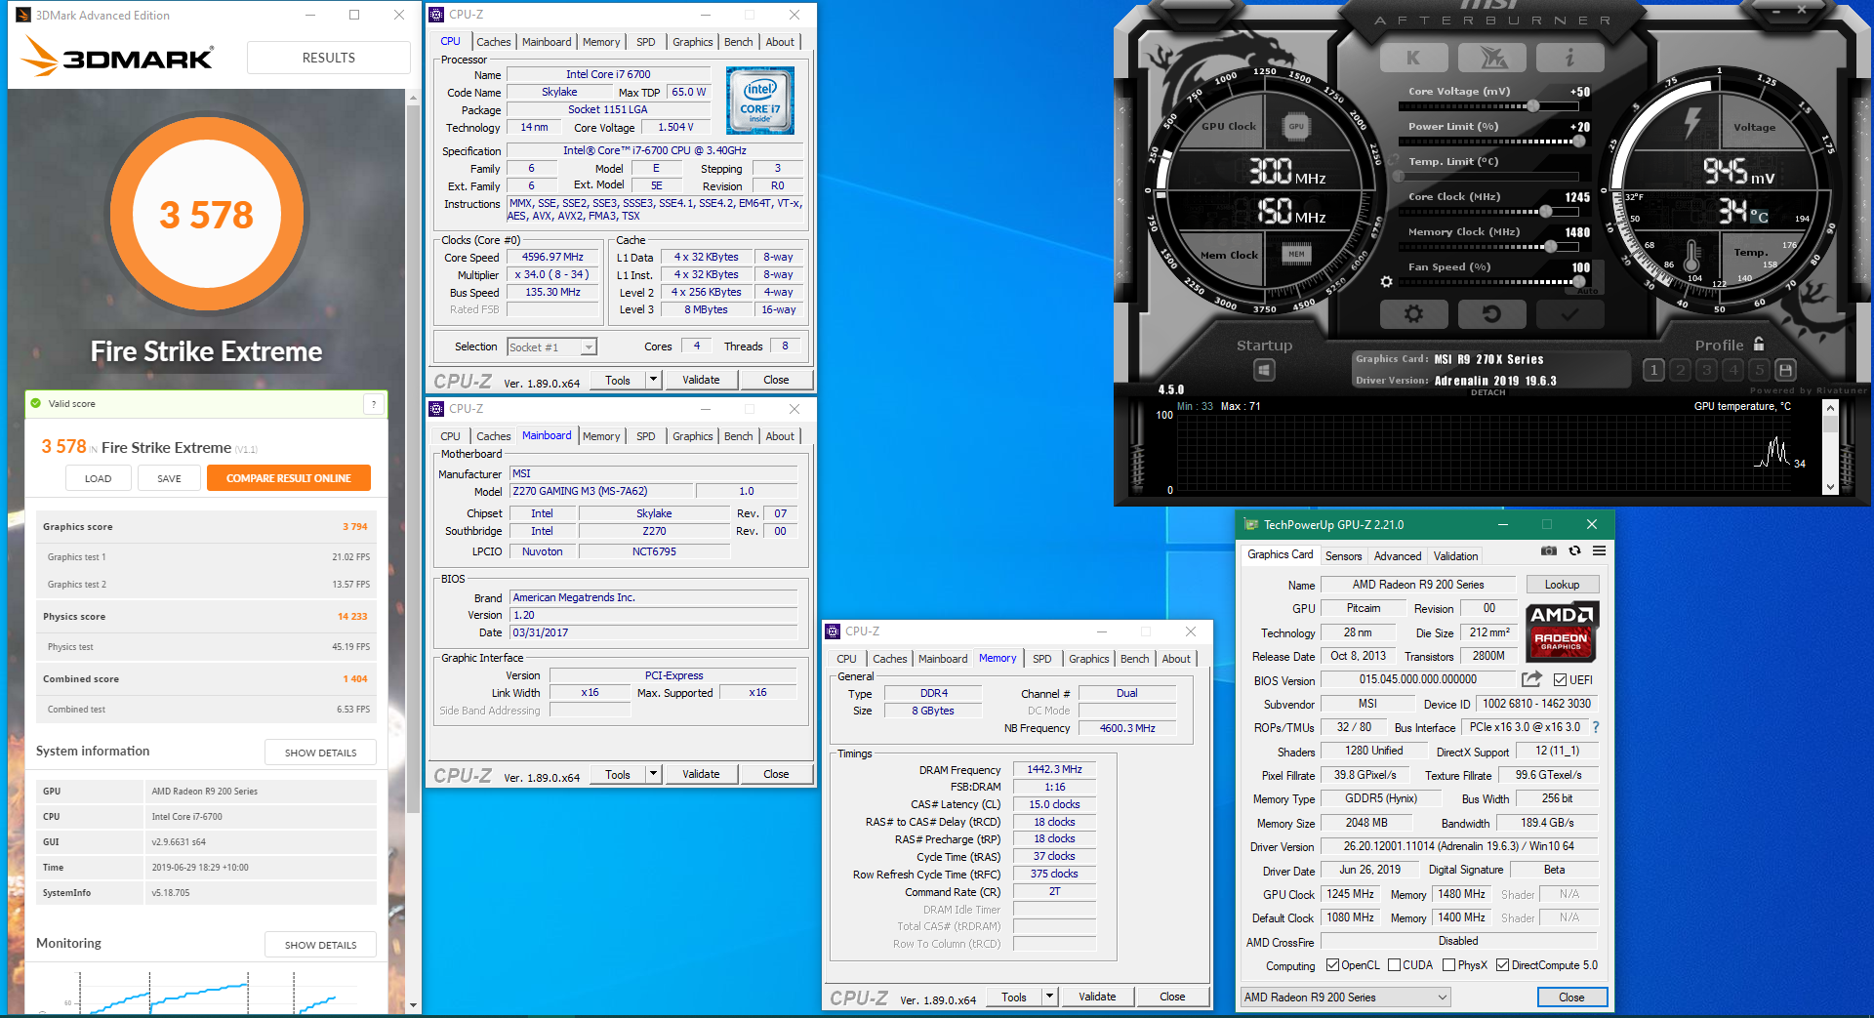Open the Socket #1 selection dropdown in CPU-Z
Image resolution: width=1874 pixels, height=1018 pixels.
551,347
